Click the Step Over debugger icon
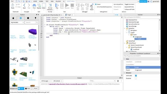167x94 pixels. [x=82, y=5]
